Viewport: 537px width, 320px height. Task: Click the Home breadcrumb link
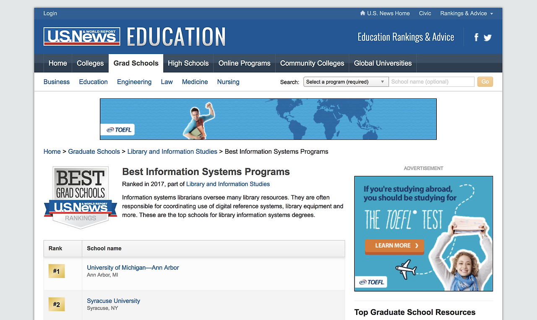[52, 152]
